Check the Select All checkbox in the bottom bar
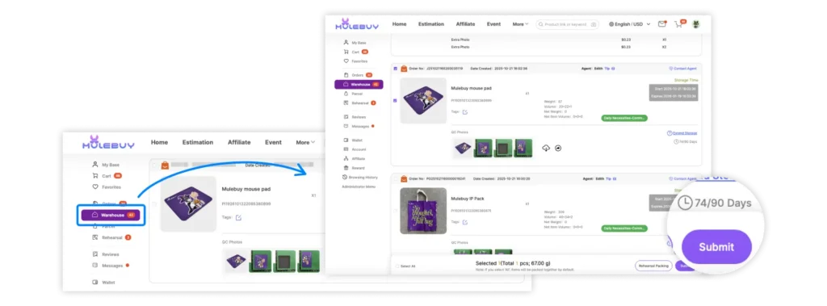The height and width of the screenshot is (306, 827). click(x=397, y=266)
